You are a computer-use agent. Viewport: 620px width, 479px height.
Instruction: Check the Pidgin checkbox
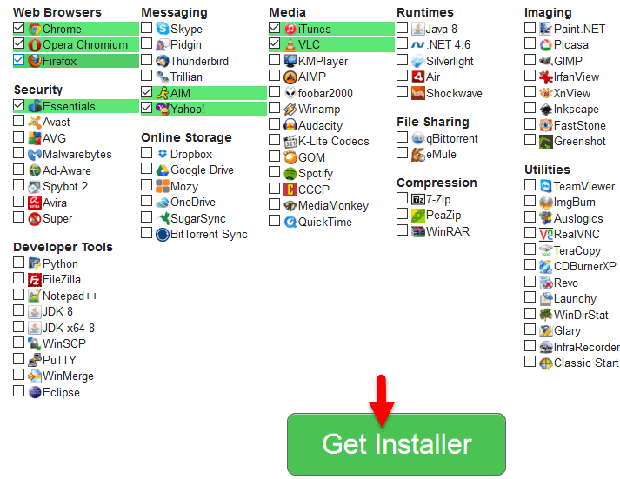[x=147, y=43]
